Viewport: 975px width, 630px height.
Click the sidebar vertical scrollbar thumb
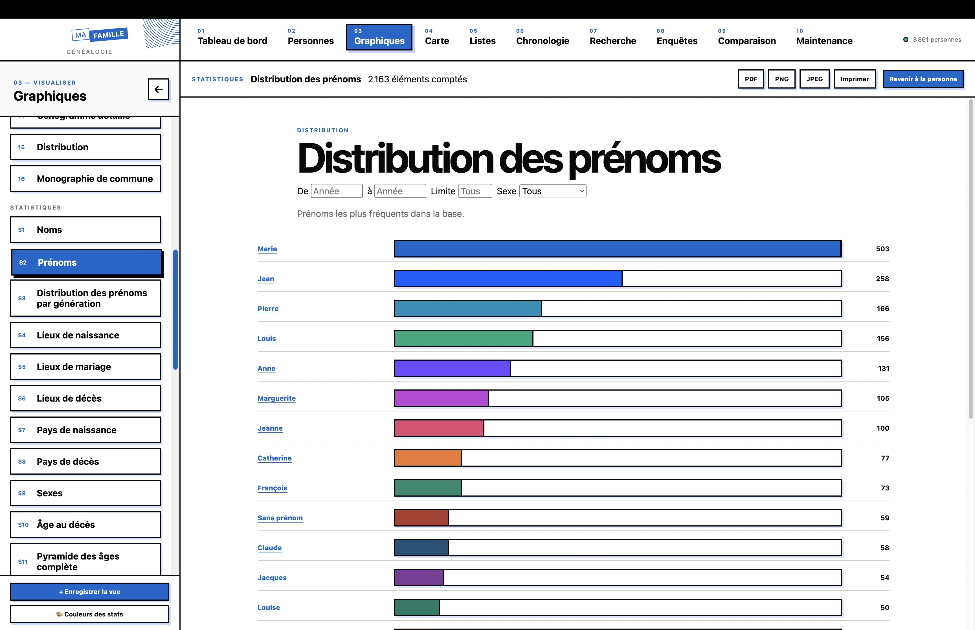tap(175, 310)
